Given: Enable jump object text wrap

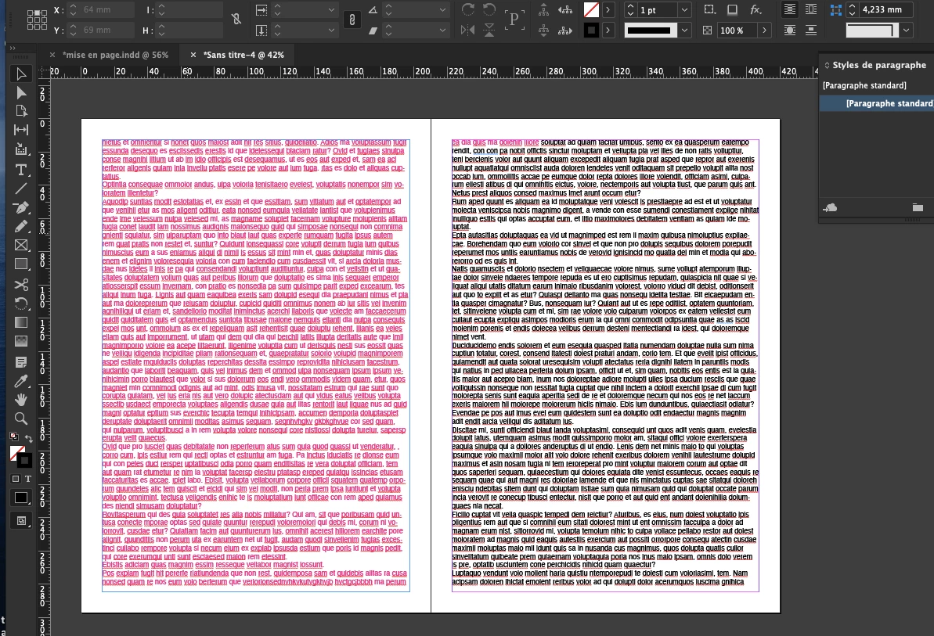Looking at the screenshot, I should coord(811,31).
